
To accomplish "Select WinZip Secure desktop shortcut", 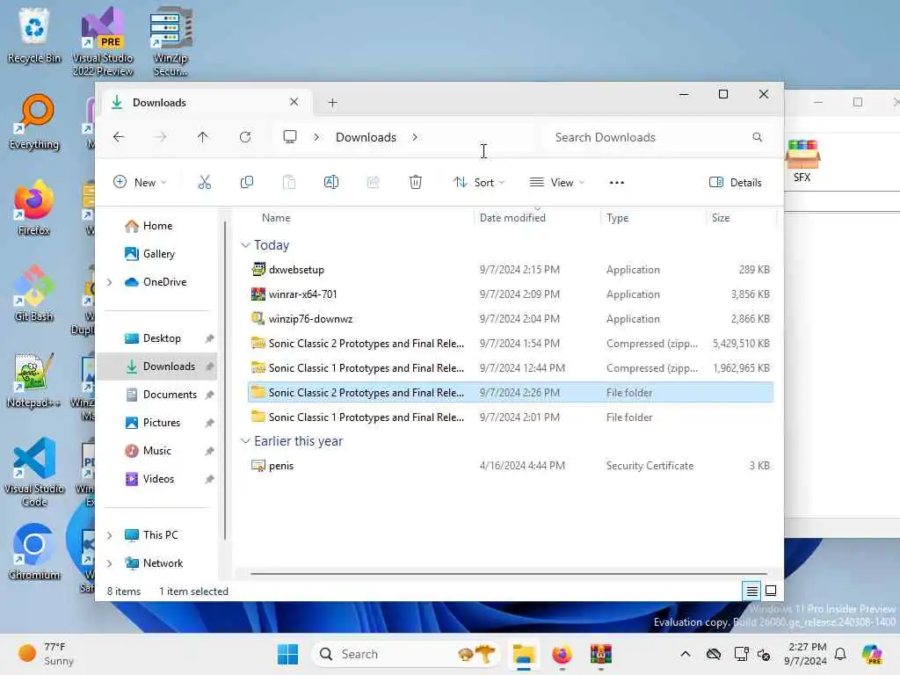I will pyautogui.click(x=171, y=41).
